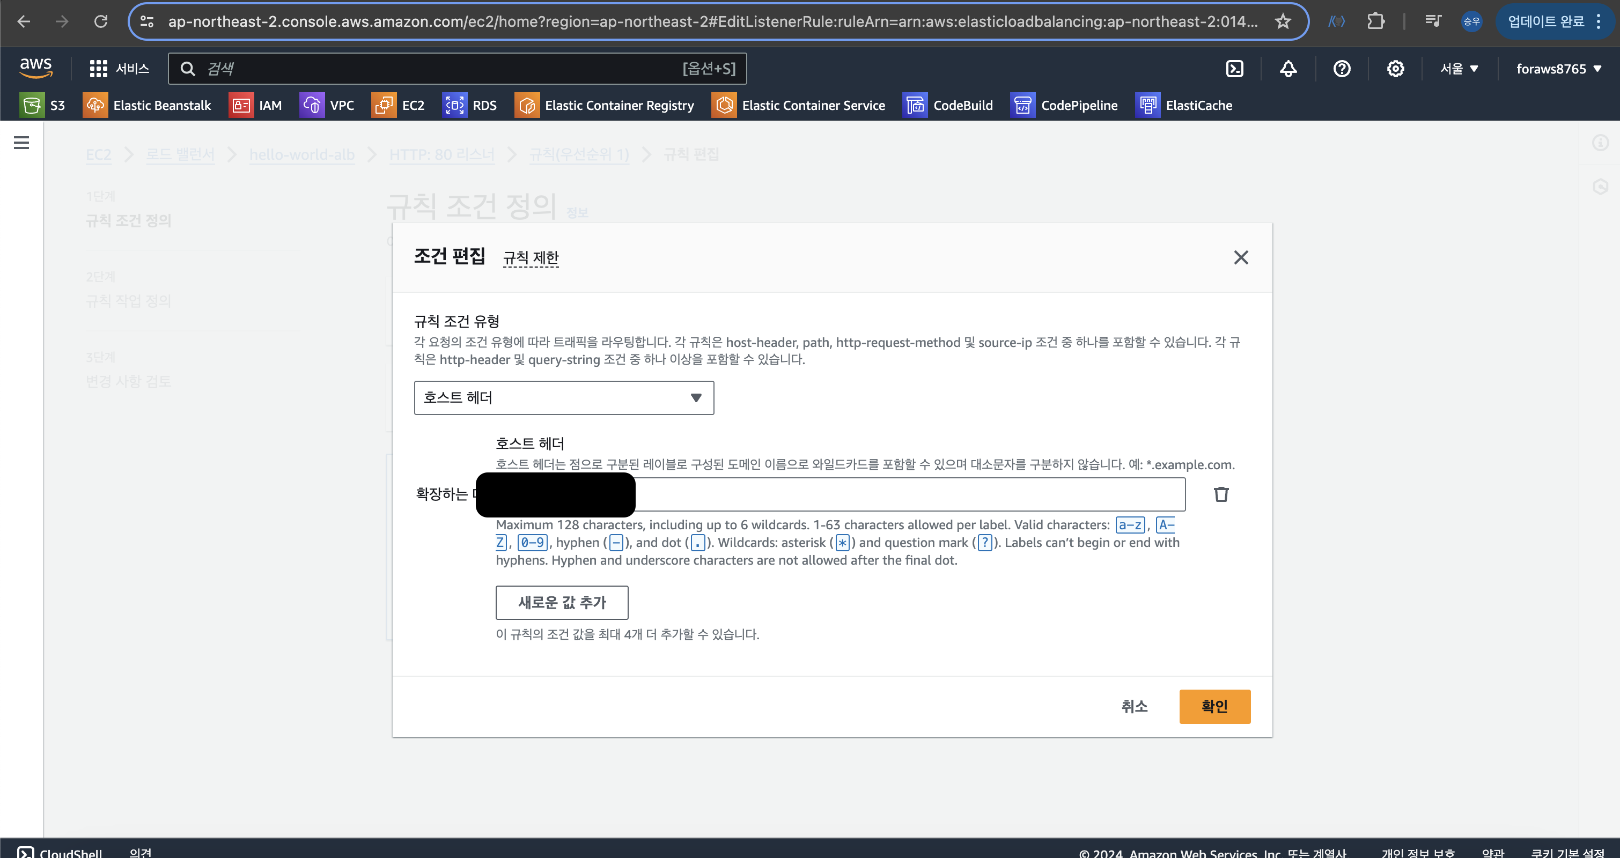Expand the rule condition type dropdown
The image size is (1620, 858).
563,397
